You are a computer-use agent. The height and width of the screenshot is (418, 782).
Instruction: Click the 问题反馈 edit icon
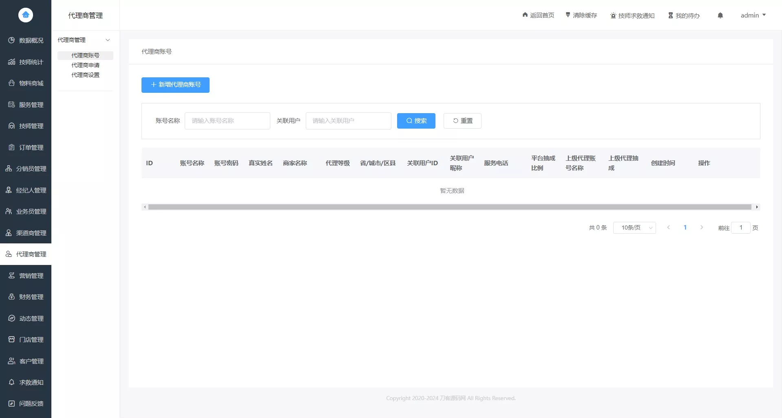[11, 403]
